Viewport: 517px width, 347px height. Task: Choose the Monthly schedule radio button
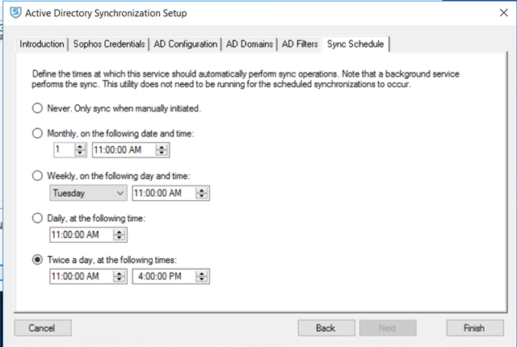click(x=38, y=133)
